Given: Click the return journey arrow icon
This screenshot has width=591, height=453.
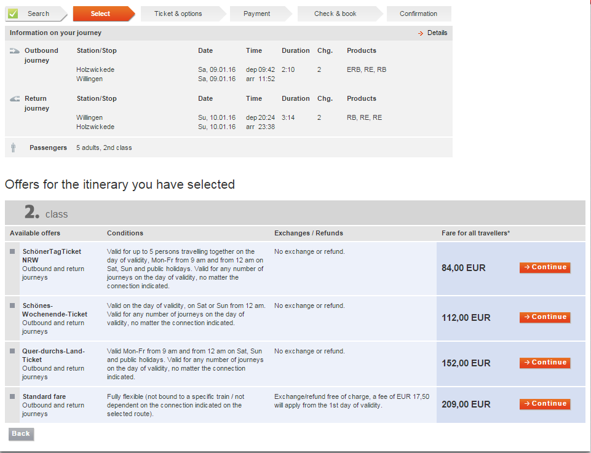Looking at the screenshot, I should click(15, 99).
